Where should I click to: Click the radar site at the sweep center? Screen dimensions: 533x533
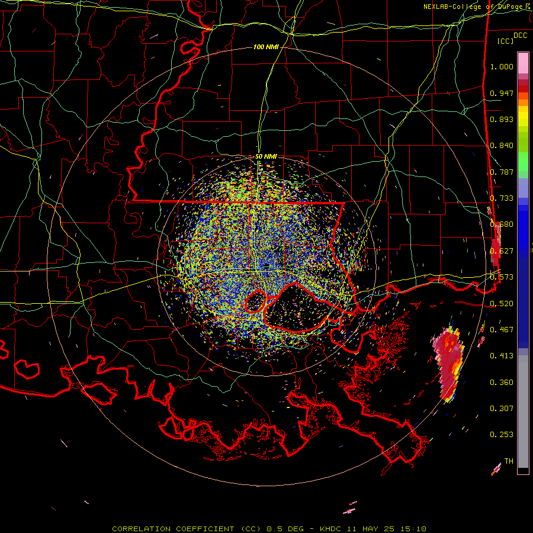point(266,266)
